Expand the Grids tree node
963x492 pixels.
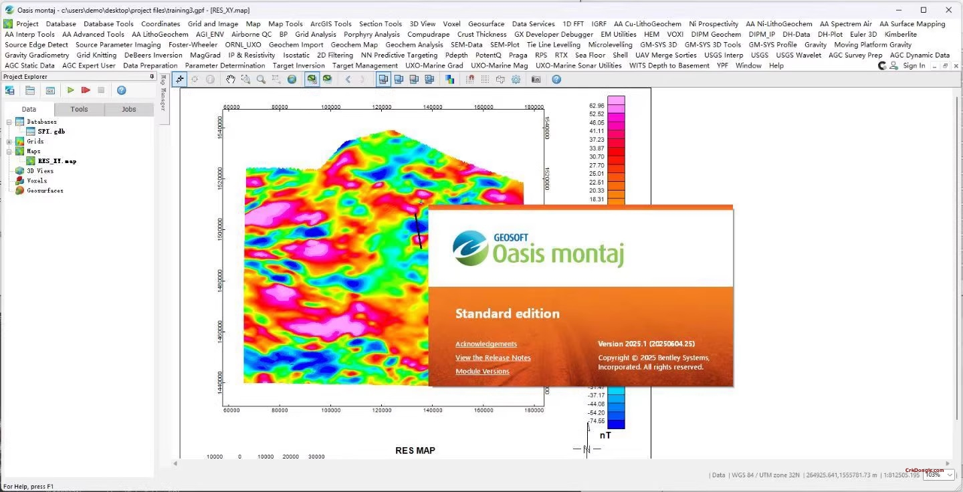pyautogui.click(x=9, y=142)
